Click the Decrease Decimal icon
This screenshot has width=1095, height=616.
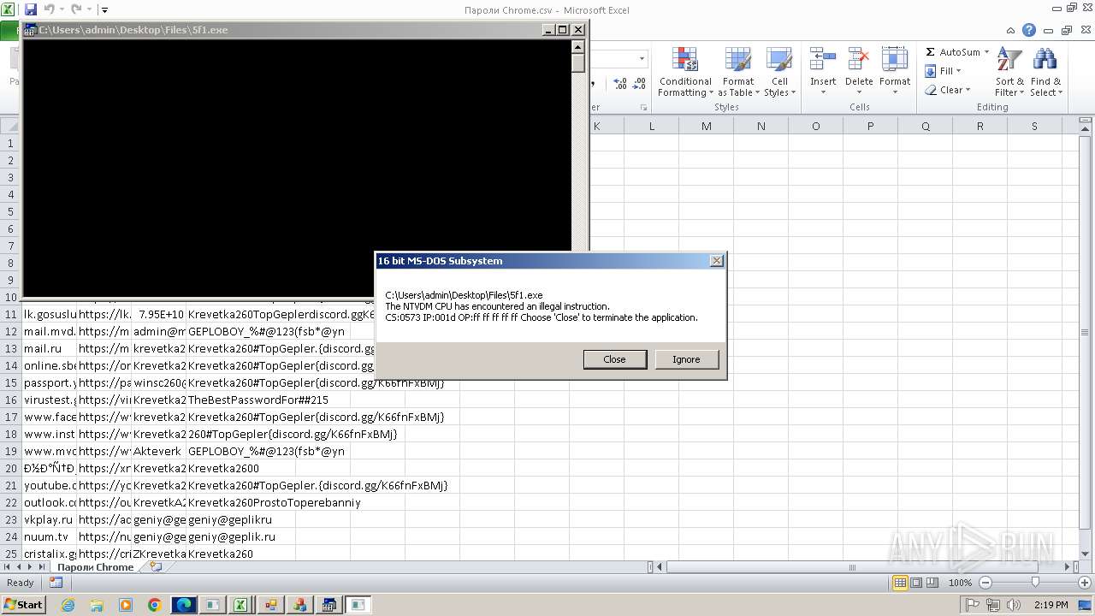tap(640, 84)
